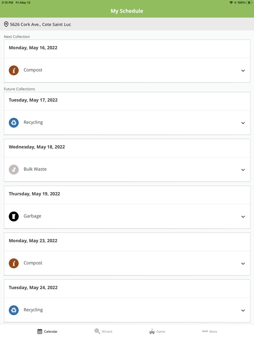Select the Wednesday, May 18, 2022 header

pyautogui.click(x=37, y=147)
